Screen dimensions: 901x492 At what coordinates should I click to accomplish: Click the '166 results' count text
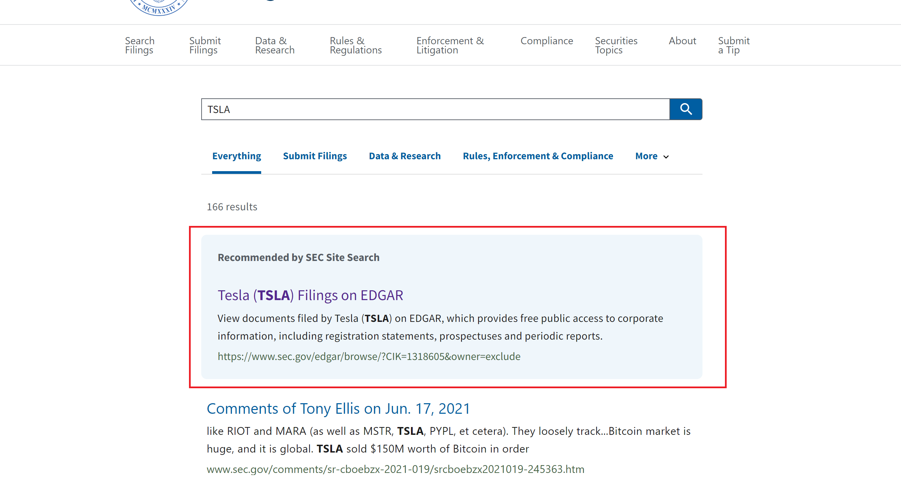[x=232, y=207]
